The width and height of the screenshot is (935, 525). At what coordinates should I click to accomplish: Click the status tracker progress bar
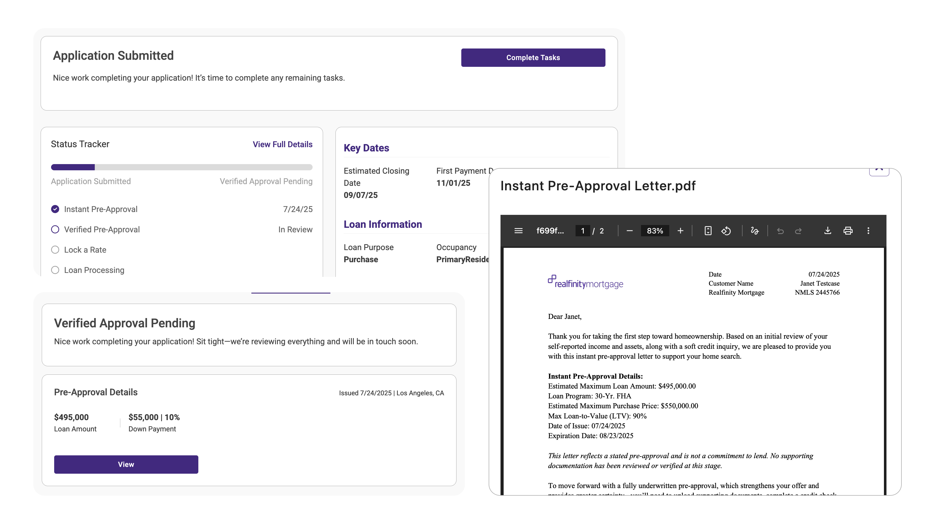coord(181,167)
